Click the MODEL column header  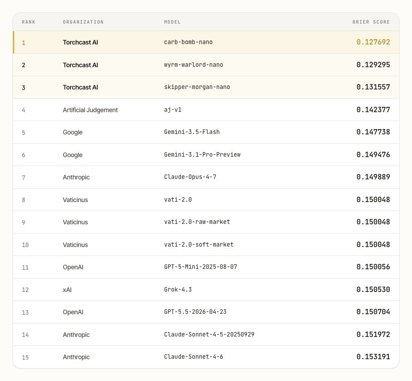point(172,22)
